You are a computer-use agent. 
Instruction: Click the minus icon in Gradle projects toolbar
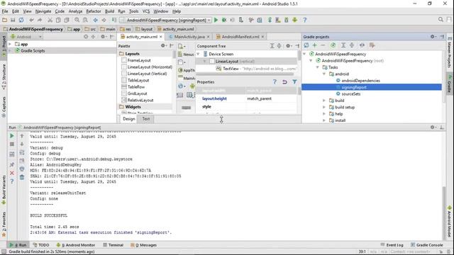tap(323, 45)
